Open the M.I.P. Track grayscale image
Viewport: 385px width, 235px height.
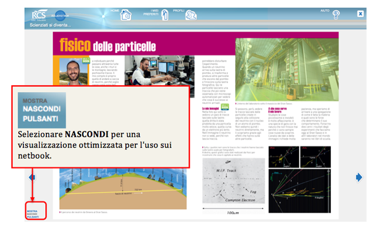click(233, 181)
